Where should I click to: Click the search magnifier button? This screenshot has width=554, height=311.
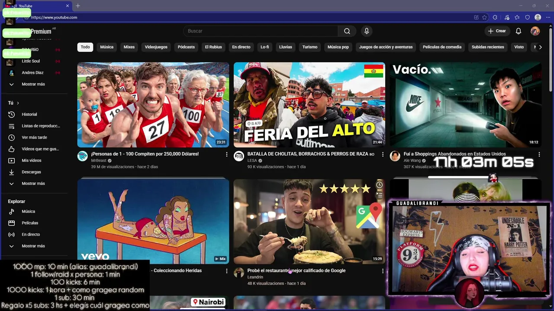pyautogui.click(x=347, y=31)
